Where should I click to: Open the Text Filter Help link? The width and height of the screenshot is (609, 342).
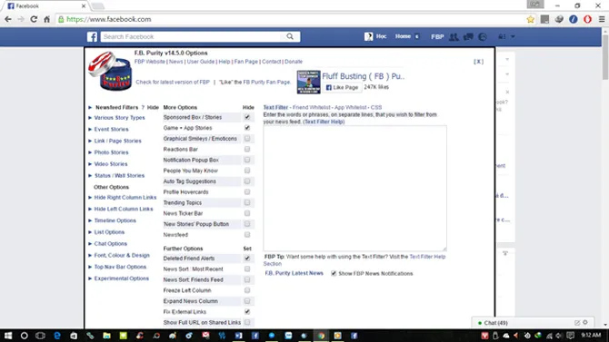pos(324,122)
